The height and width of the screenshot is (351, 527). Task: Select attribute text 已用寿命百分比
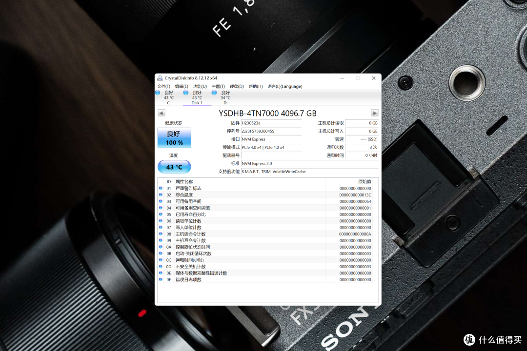point(191,214)
